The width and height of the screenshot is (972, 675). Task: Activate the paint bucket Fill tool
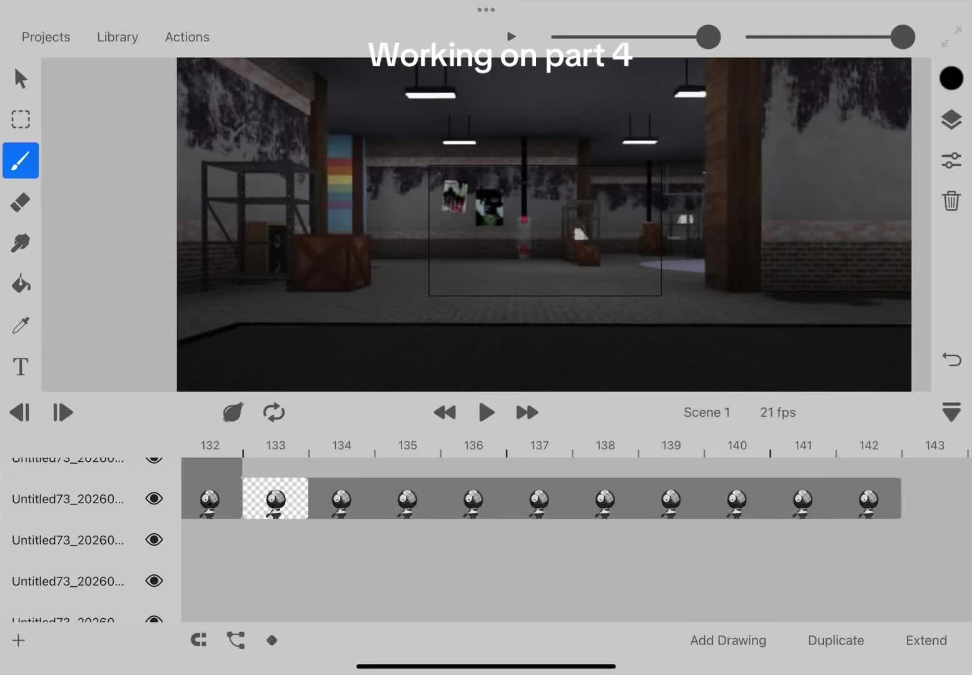21,284
